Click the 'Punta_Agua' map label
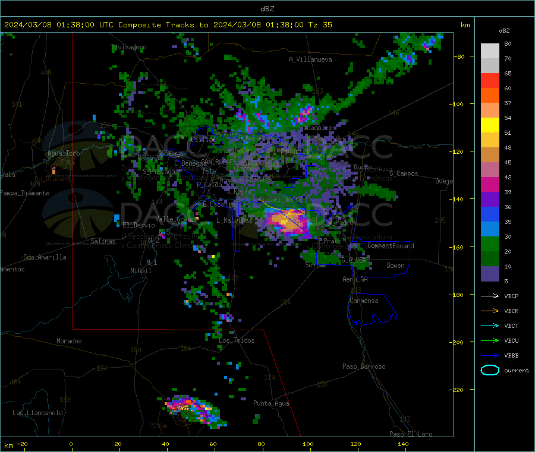Screen dimensions: 535x452 coord(271,403)
